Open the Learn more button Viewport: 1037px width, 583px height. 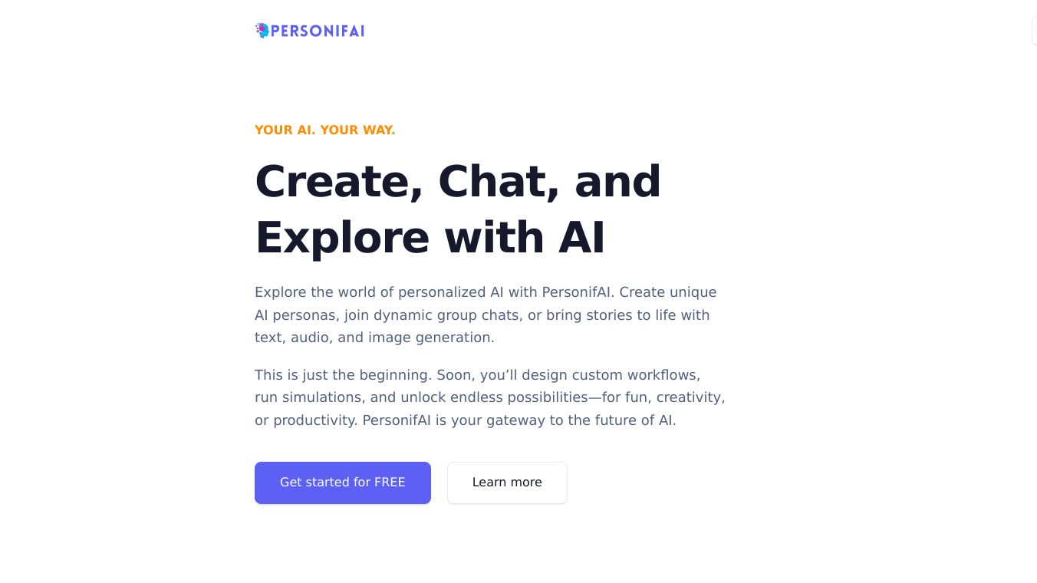click(x=507, y=483)
